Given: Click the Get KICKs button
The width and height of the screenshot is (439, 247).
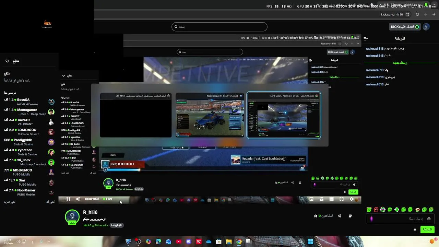Looking at the screenshot, I should (405, 27).
